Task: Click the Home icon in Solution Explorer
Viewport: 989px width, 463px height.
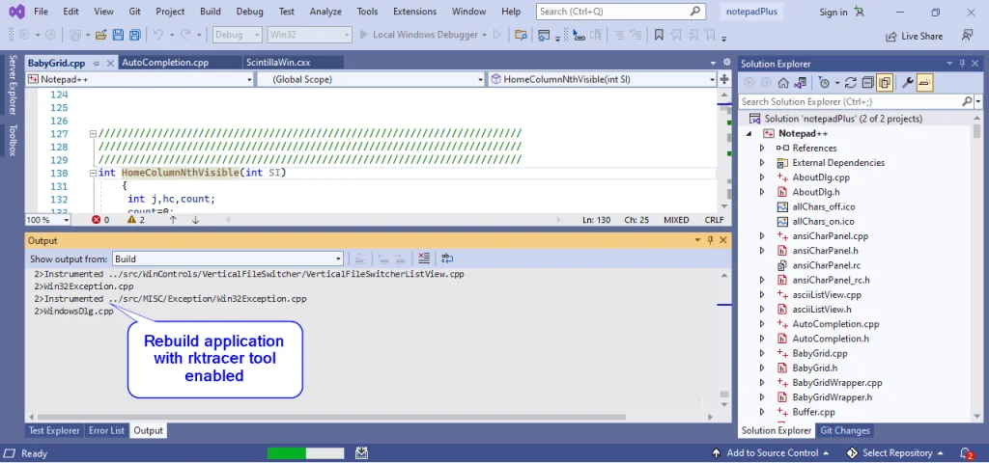Action: [782, 83]
